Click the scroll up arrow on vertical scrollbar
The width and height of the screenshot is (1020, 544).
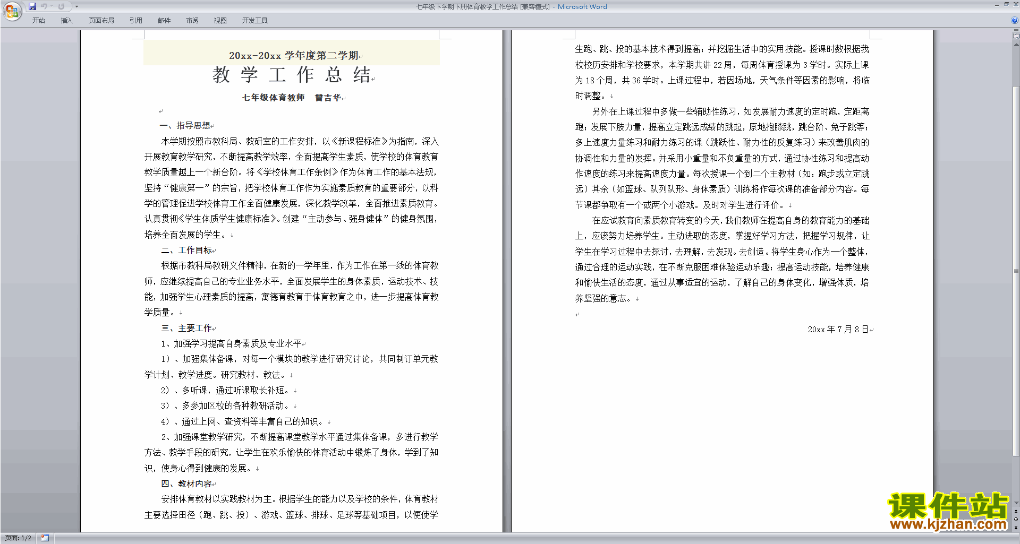point(1016,45)
